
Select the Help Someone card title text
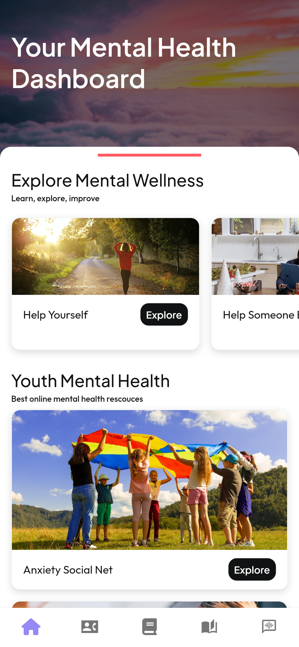pos(260,315)
